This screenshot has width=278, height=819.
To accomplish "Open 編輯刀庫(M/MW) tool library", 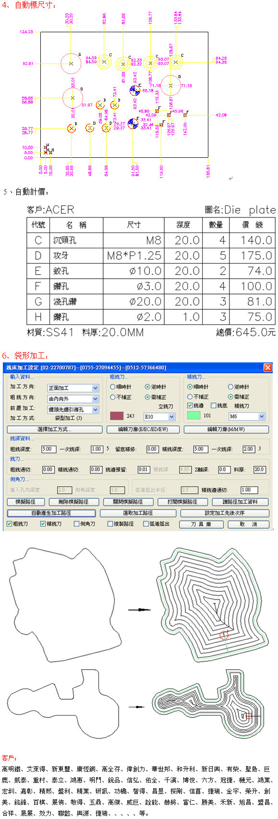I will pos(226,429).
